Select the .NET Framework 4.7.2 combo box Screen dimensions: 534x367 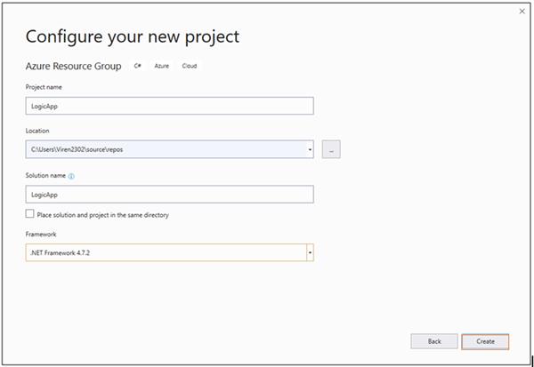coord(166,253)
